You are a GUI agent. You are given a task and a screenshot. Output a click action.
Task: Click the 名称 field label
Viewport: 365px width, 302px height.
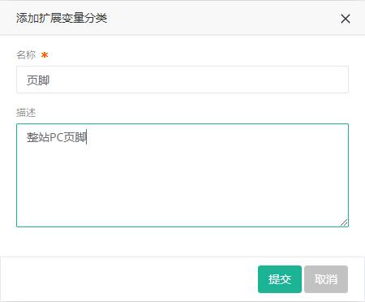pyautogui.click(x=26, y=55)
